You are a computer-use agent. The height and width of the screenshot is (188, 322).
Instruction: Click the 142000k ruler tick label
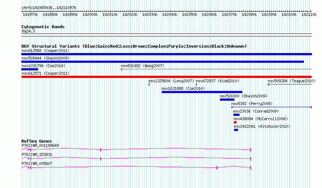(90, 15)
